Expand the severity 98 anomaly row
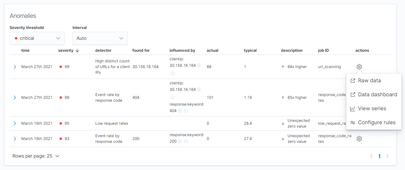Image resolution: width=405 pixels, height=170 pixels. point(15,98)
